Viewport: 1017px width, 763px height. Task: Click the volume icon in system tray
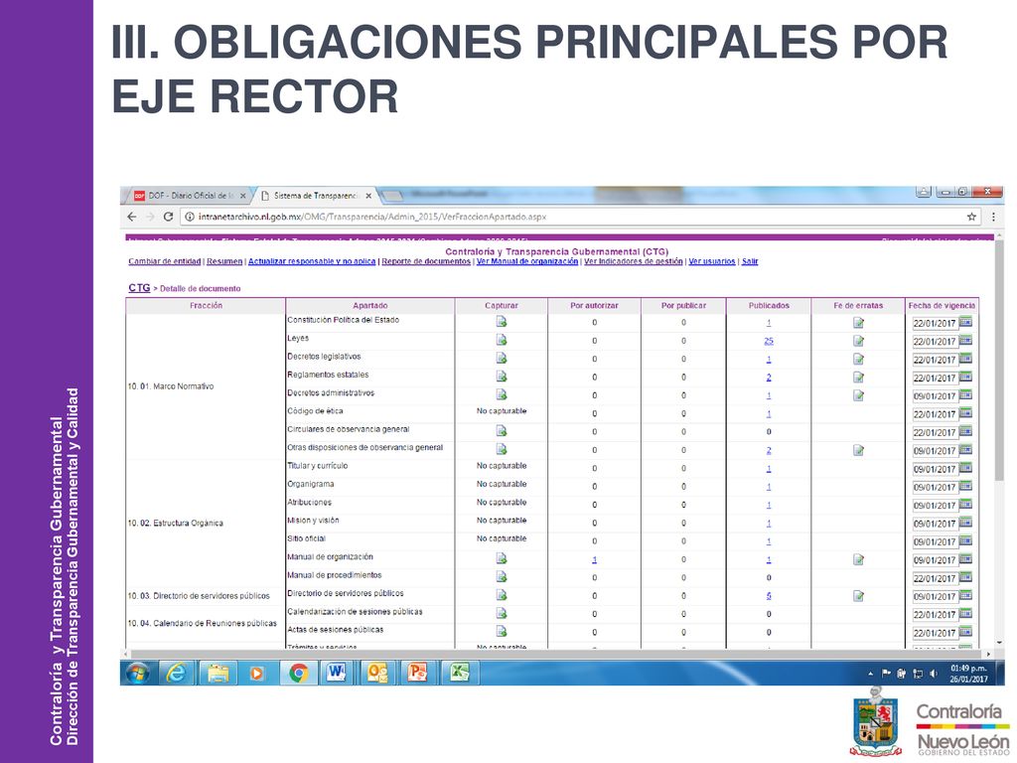(x=934, y=674)
